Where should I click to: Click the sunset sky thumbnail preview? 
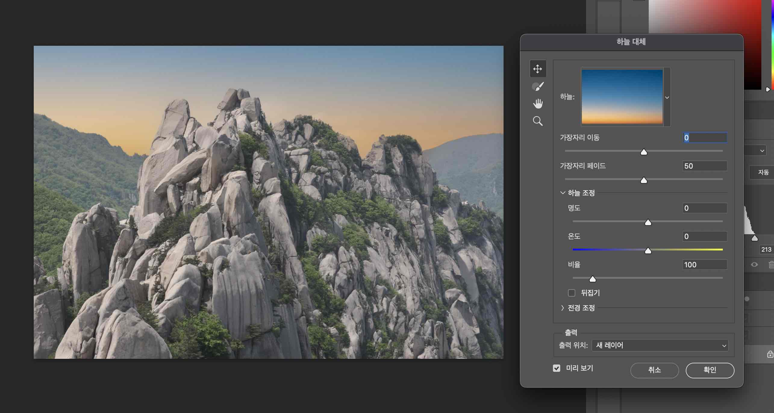tap(622, 97)
